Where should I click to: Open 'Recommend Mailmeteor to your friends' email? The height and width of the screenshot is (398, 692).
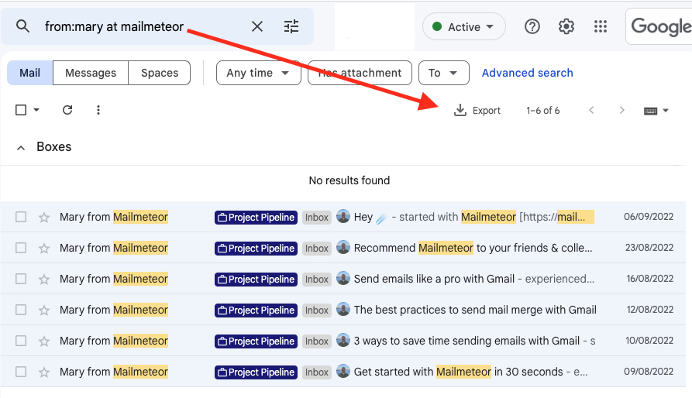click(x=473, y=248)
